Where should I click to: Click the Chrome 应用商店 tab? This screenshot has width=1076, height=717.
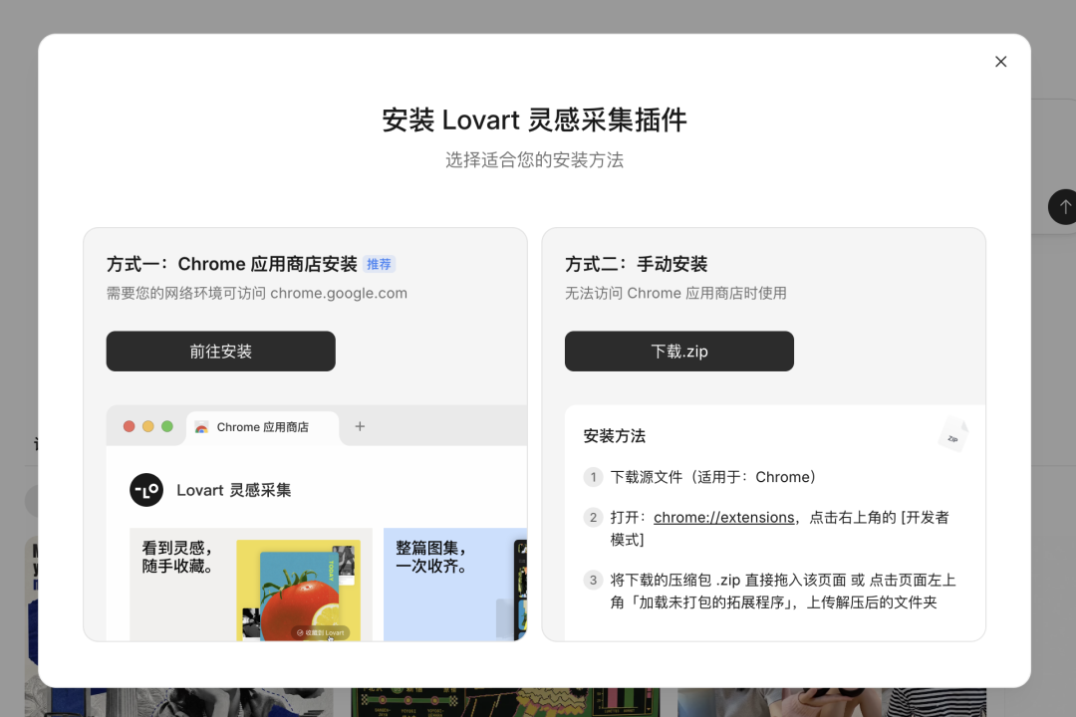point(262,427)
